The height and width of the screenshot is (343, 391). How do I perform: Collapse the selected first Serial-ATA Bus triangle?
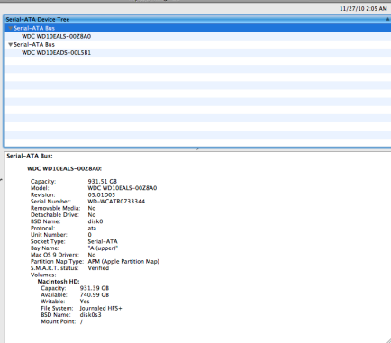pos(11,28)
